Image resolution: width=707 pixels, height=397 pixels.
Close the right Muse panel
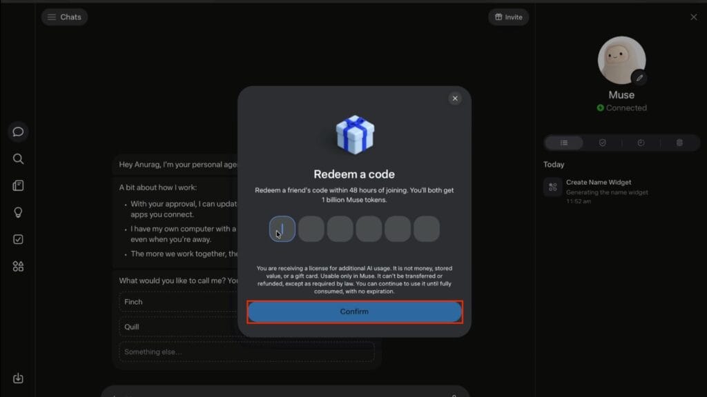693,17
